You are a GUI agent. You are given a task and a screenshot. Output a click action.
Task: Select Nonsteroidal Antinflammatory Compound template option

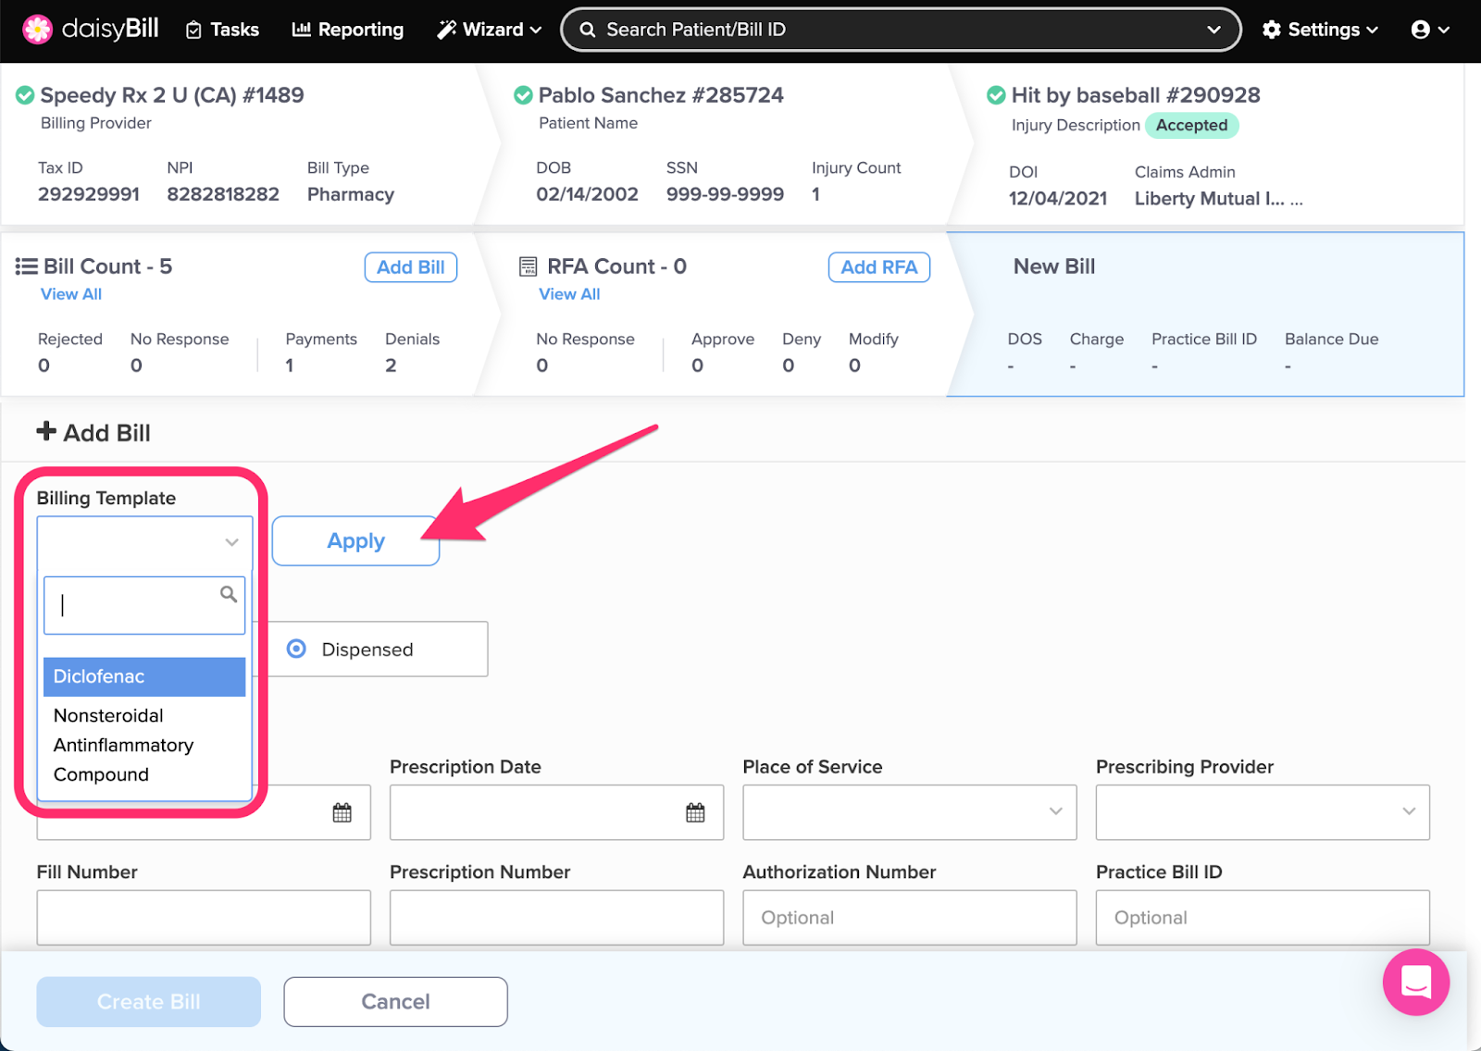coord(124,745)
